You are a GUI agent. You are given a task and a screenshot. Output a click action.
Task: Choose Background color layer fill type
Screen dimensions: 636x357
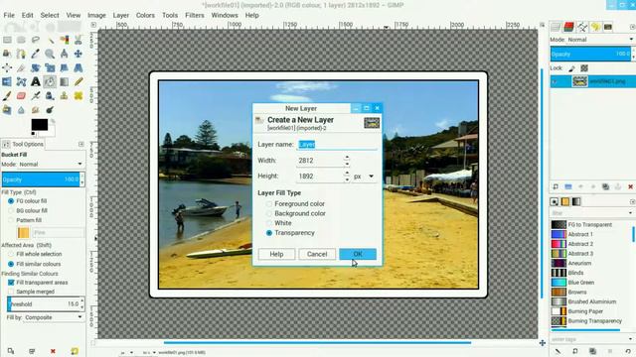[x=296, y=213]
